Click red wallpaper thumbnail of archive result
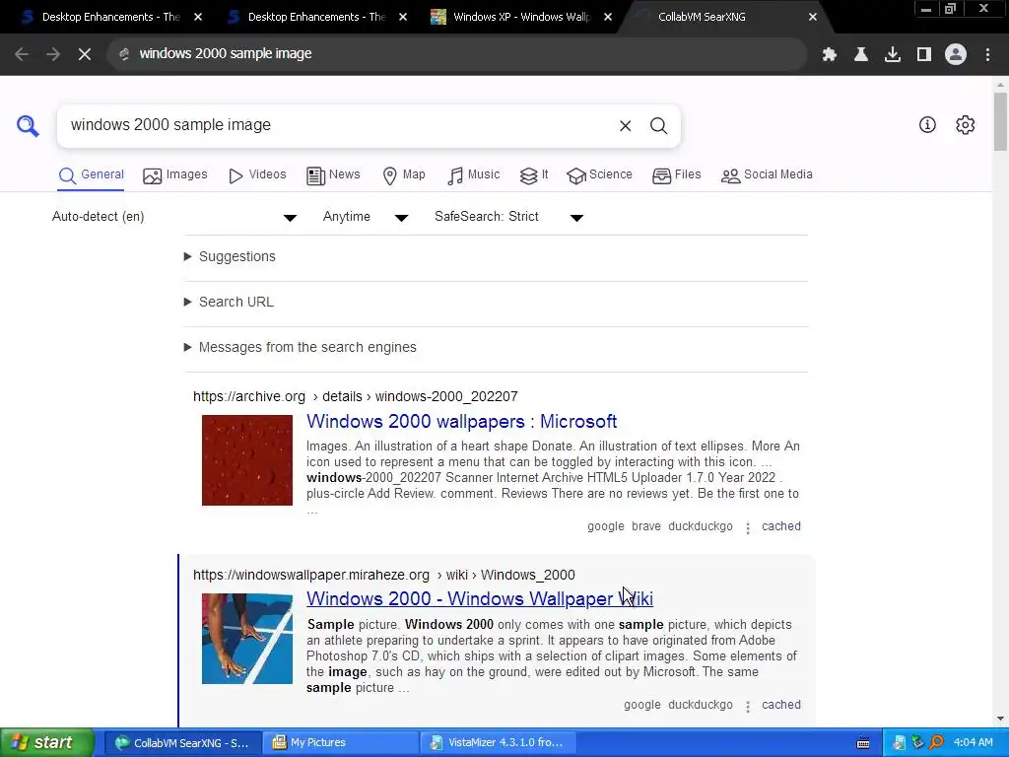1009x757 pixels. point(247,460)
